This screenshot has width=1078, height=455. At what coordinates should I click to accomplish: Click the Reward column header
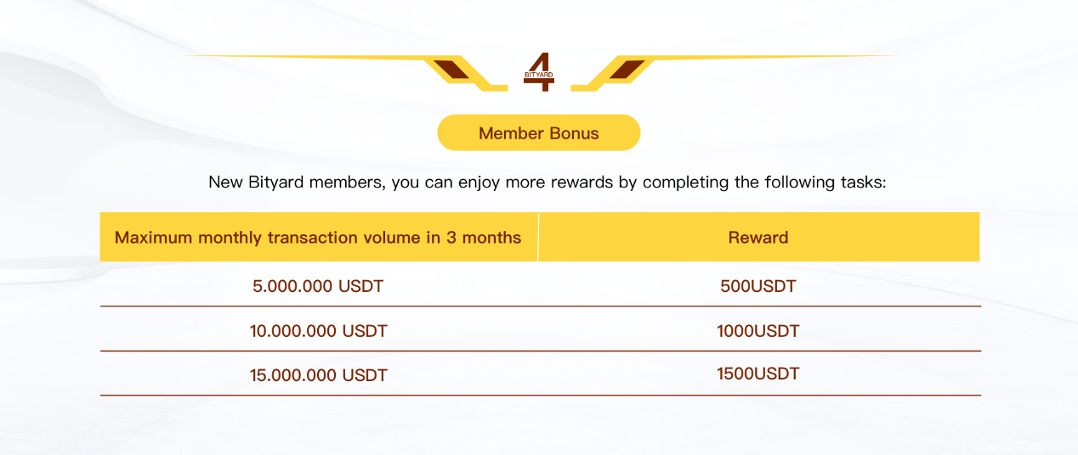point(758,238)
